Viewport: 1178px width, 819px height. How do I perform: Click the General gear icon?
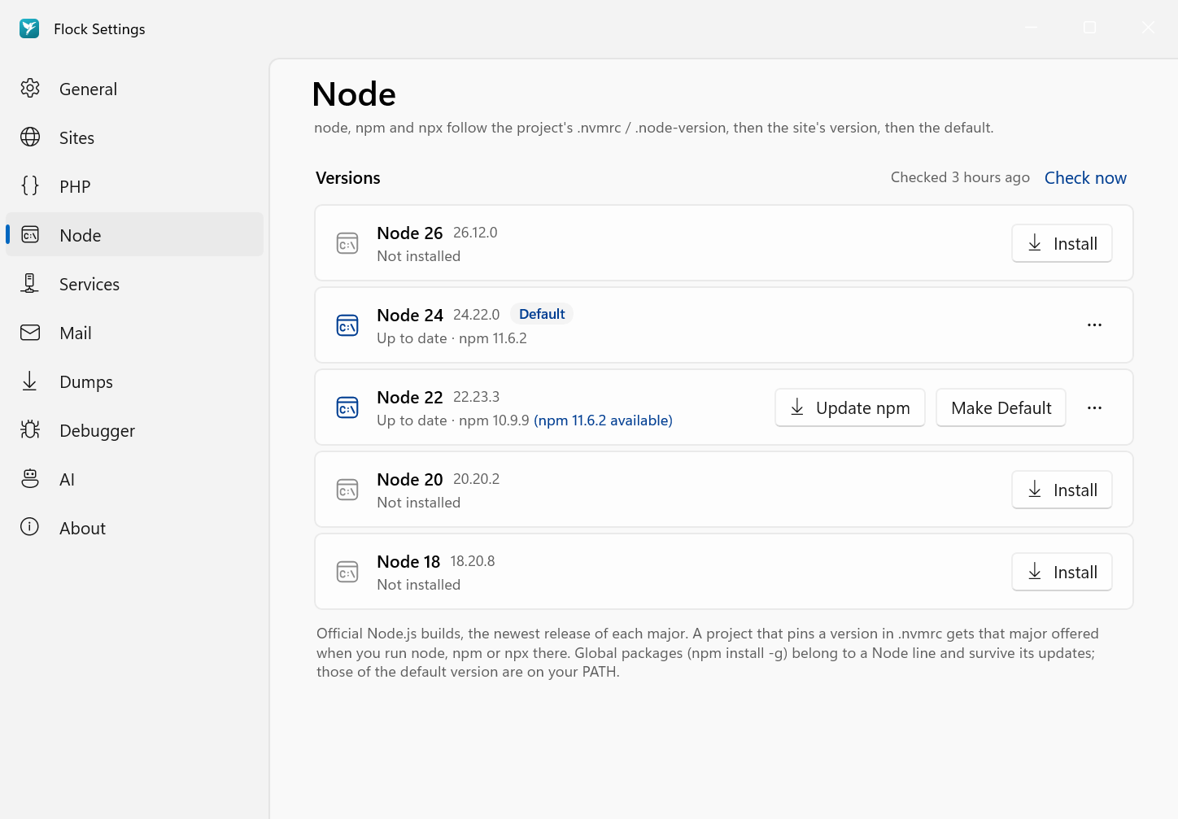(x=30, y=89)
